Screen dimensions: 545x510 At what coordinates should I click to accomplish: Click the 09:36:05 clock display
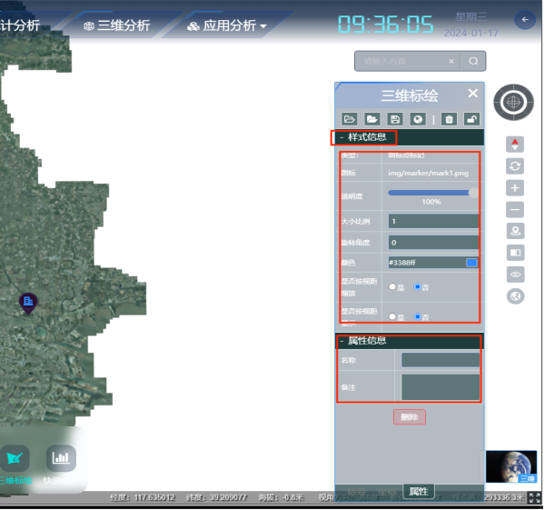click(385, 25)
